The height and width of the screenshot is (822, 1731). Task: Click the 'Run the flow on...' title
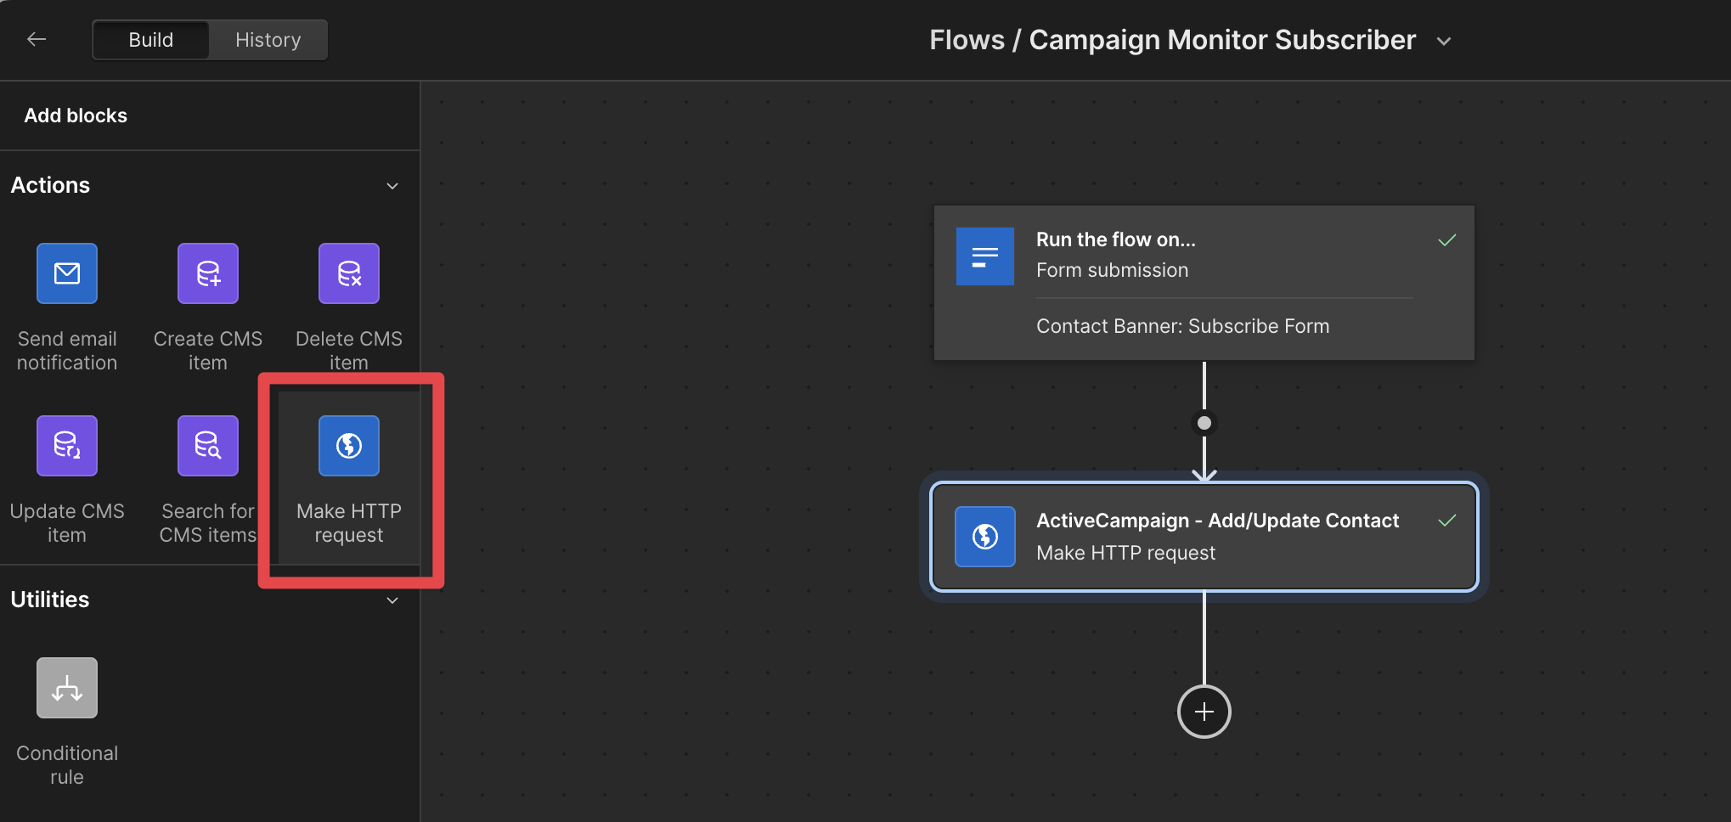click(1116, 239)
